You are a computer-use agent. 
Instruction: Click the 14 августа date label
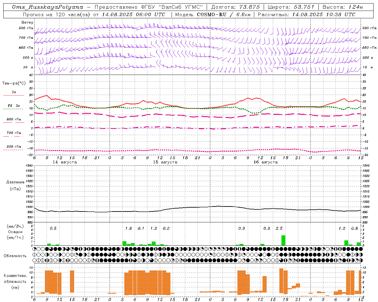point(65,162)
